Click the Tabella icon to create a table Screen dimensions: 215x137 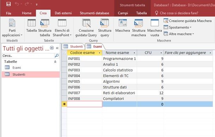(31, 26)
